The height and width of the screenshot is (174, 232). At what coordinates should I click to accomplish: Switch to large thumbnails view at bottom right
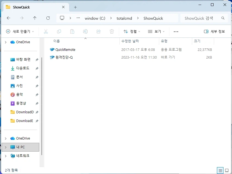click(227, 170)
